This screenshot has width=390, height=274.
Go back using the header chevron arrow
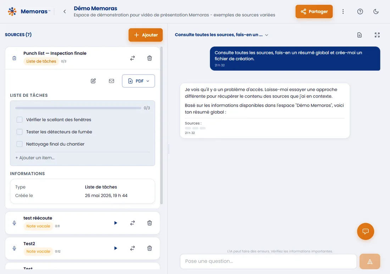pos(65,11)
